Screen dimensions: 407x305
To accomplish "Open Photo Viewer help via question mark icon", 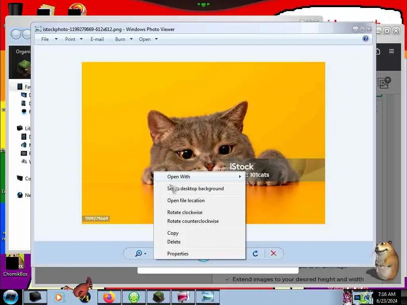I will (x=366, y=39).
